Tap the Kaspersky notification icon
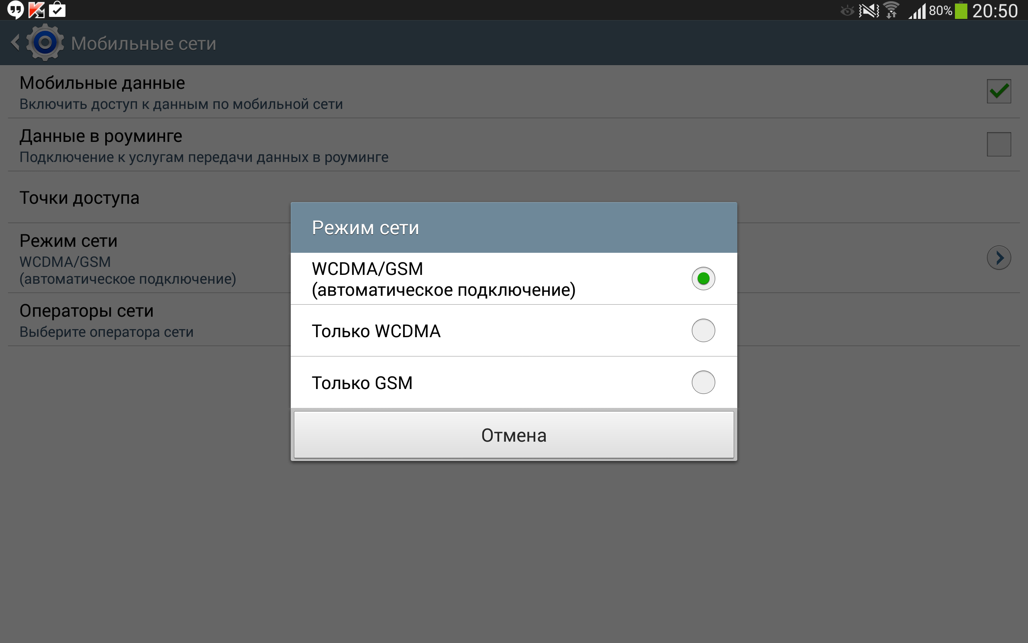 tap(37, 10)
